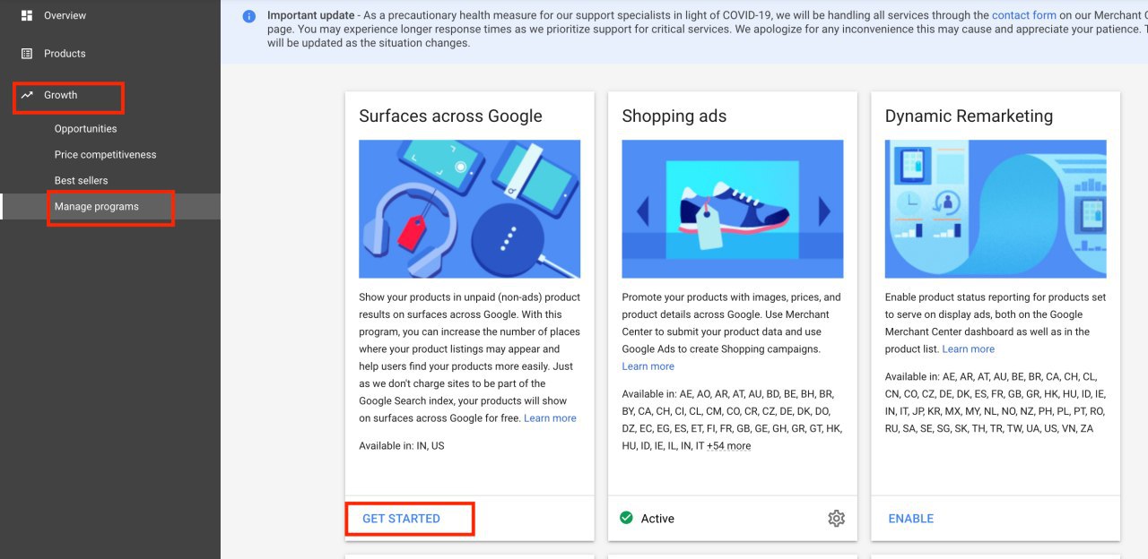Open the Overview menu item
This screenshot has height=559, width=1148.
(x=65, y=15)
